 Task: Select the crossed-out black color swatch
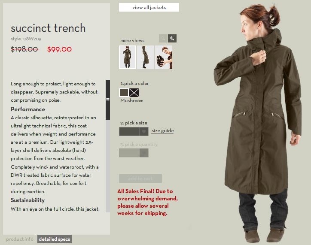134,93
